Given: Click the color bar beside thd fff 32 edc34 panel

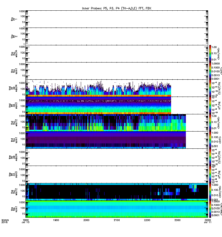Looking at the screenshot, I should point(210,88).
